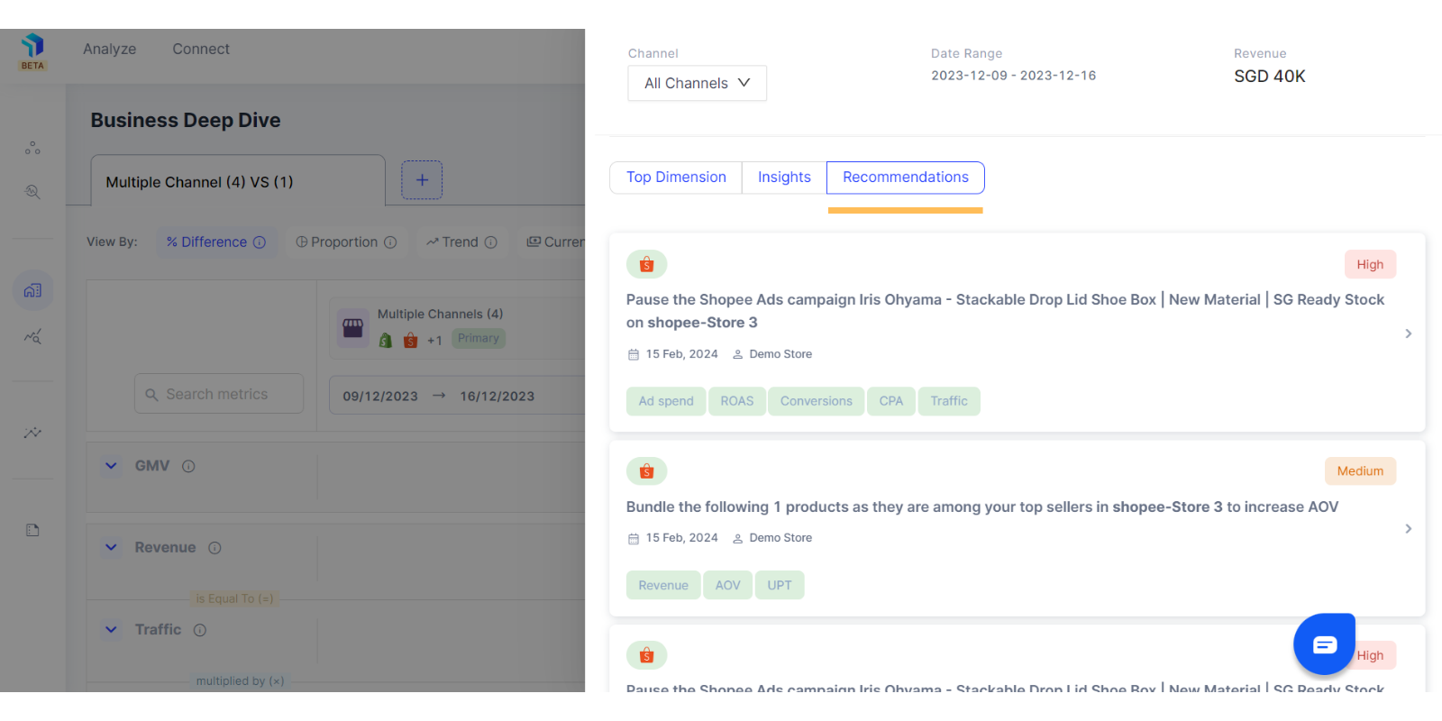
Task: Click the three-dots cluster sidebar icon
Action: pos(32,148)
